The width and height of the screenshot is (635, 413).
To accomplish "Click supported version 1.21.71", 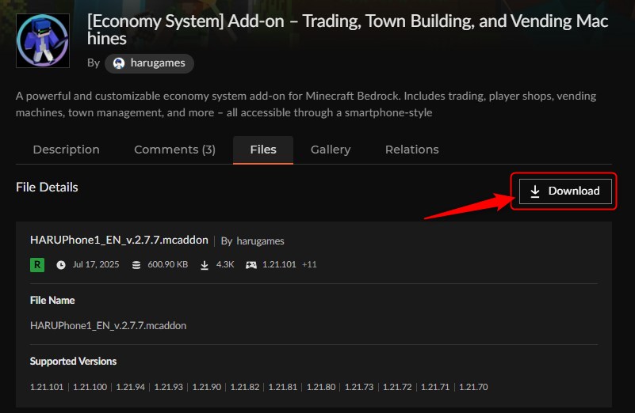I will [435, 387].
